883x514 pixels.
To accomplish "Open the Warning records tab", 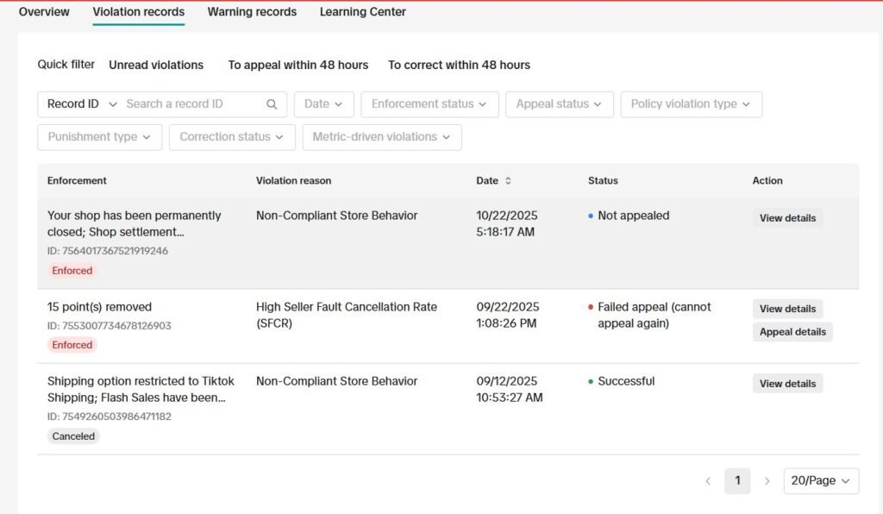I will coord(252,12).
